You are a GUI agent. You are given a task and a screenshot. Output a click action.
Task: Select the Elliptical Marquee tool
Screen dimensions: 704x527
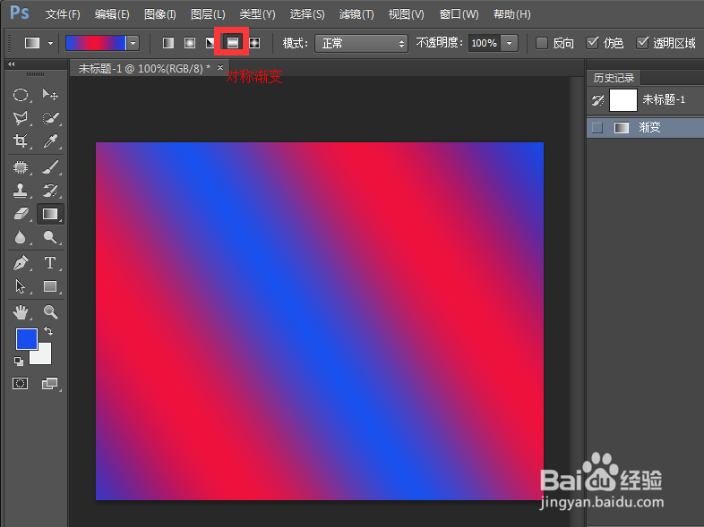(21, 95)
